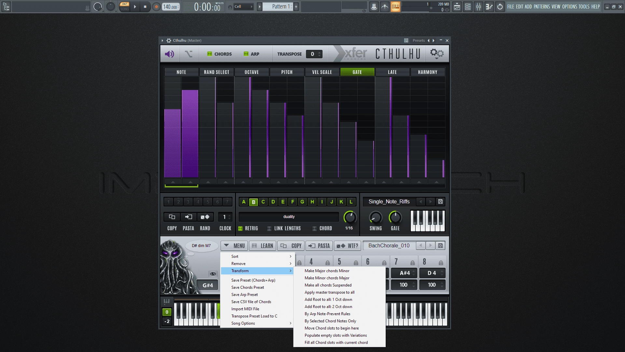This screenshot has width=625, height=352.
Task: Choose Fill all Chord slots with current chord
Action: 340,343
